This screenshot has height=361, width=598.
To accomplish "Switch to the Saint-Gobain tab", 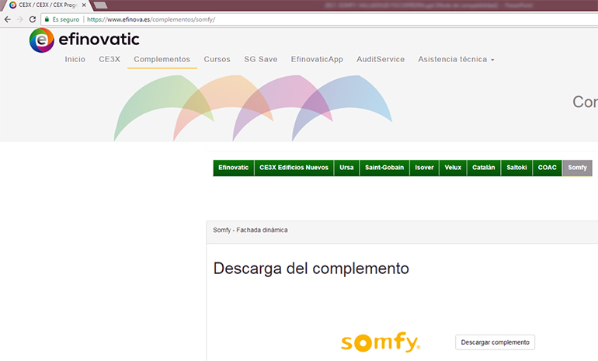I will pos(384,168).
